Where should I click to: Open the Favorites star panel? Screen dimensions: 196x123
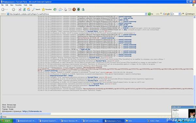(47, 10)
